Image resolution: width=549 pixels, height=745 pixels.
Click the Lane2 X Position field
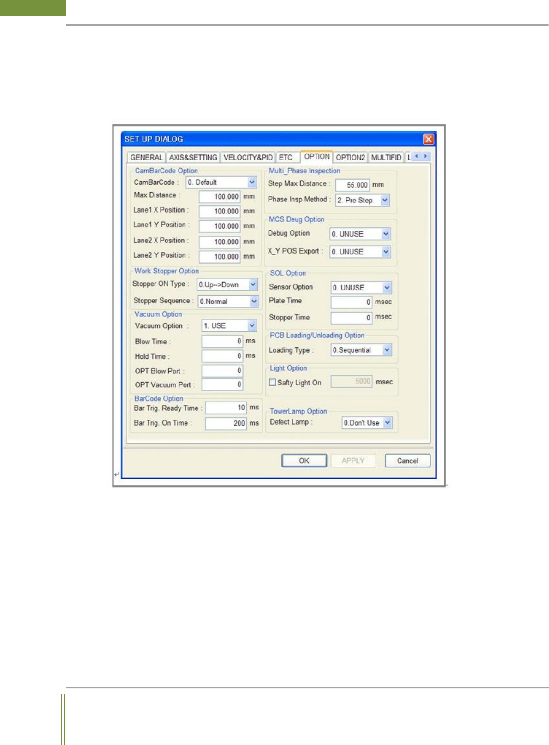(220, 242)
